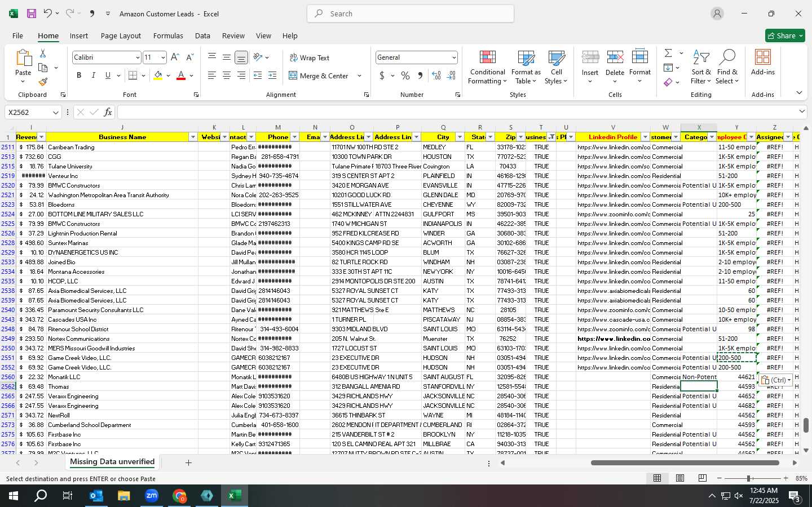Switch to Review tab

[233, 35]
